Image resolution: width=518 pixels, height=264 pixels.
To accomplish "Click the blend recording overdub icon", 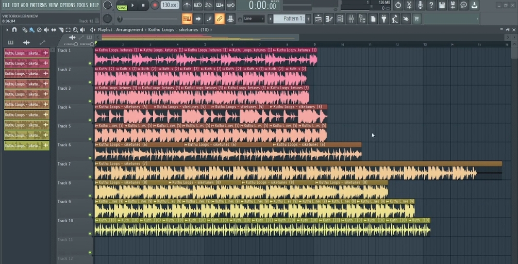I will tap(220, 5).
